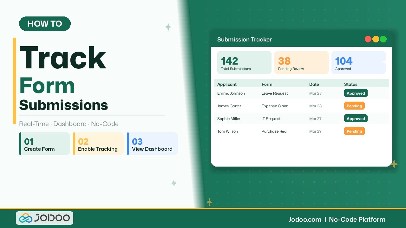The image size is (406, 228).
Task: Click the Expense Claim form cell
Action: 275,106
